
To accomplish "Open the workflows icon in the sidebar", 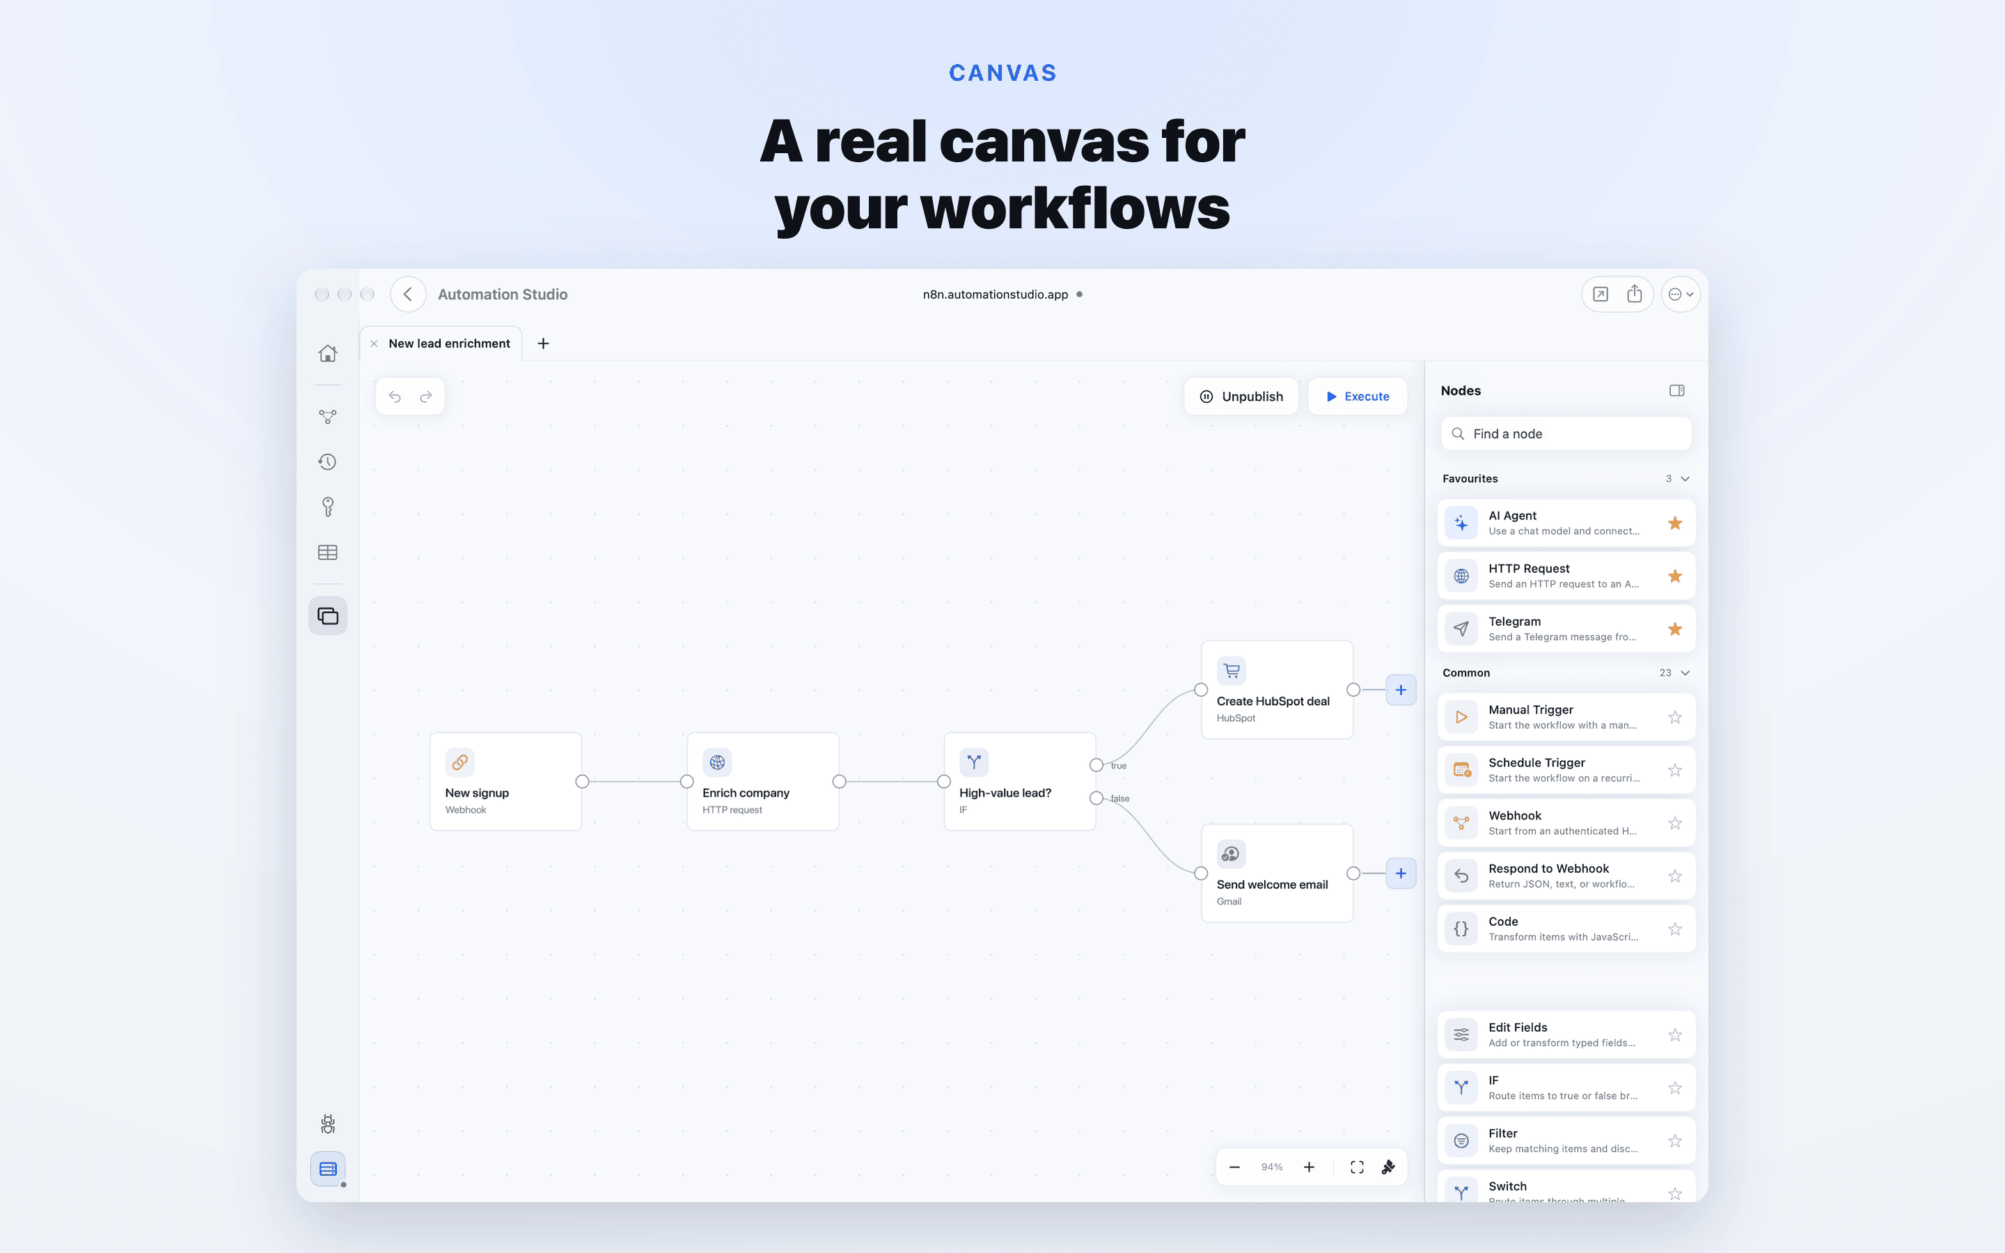I will click(327, 417).
